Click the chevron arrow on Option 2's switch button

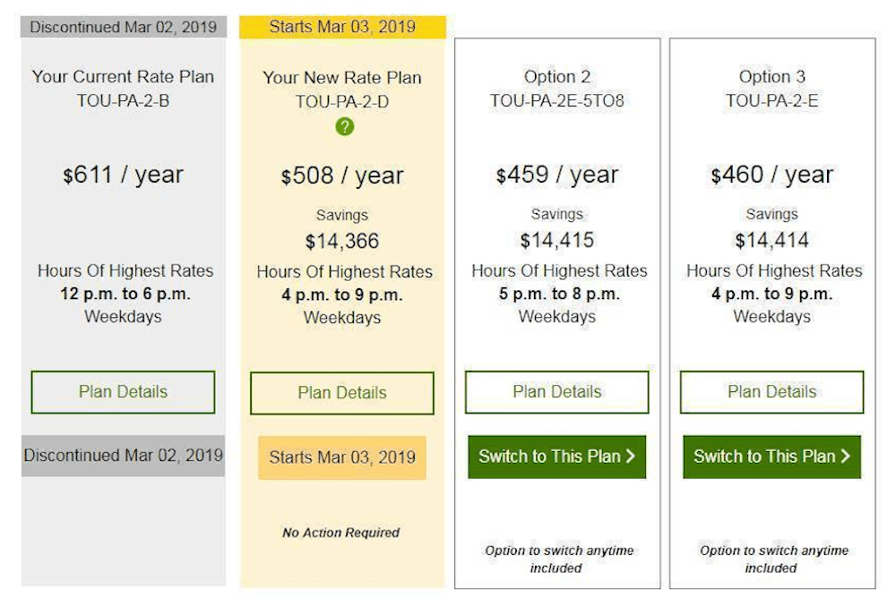coord(630,456)
